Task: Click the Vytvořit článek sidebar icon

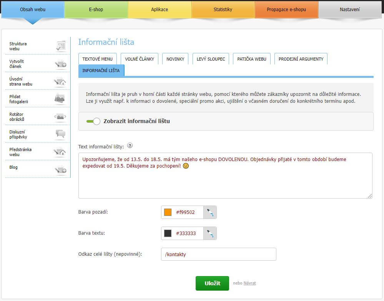Action: [x=60, y=64]
